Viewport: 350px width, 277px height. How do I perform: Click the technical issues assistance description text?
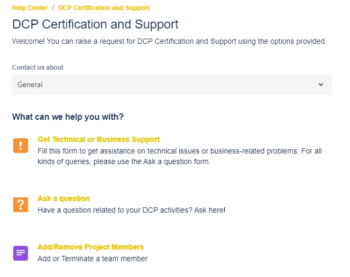[179, 156]
